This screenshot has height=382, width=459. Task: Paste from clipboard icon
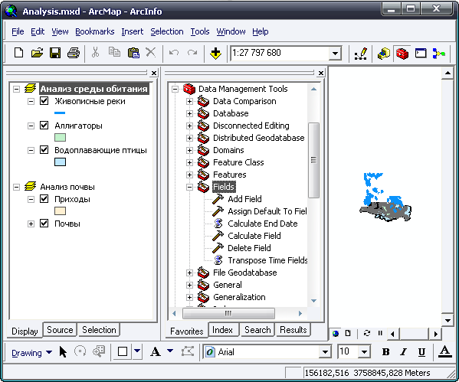pos(133,53)
